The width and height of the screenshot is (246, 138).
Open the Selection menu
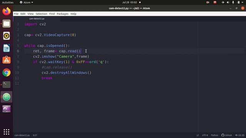coord(42,14)
